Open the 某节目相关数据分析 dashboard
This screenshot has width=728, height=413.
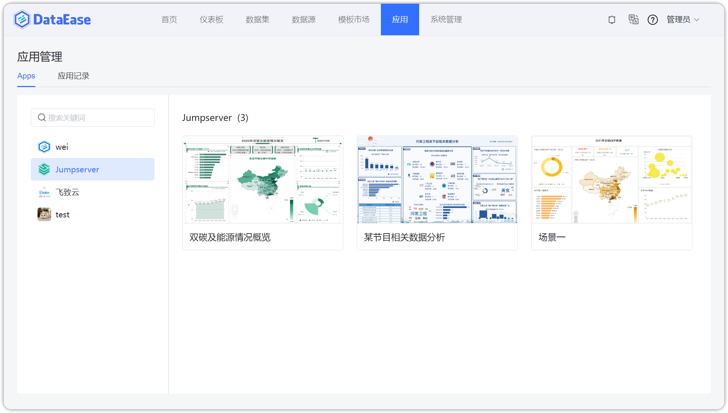pyautogui.click(x=437, y=180)
